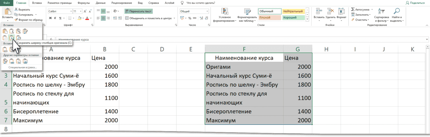The height and width of the screenshot is (137, 430).
Task: Select Paste Formatting only icon
Action: click(x=5, y=61)
